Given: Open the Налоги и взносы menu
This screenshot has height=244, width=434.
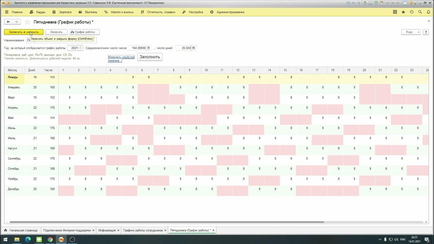Looking at the screenshot, I should pyautogui.click(x=119, y=12).
